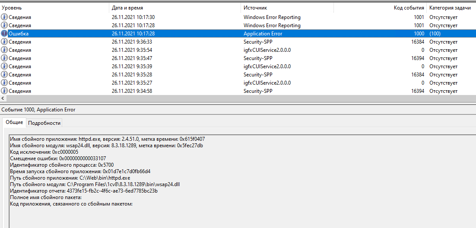Switch to the Общие tab
476x228 pixels.
click(14, 123)
